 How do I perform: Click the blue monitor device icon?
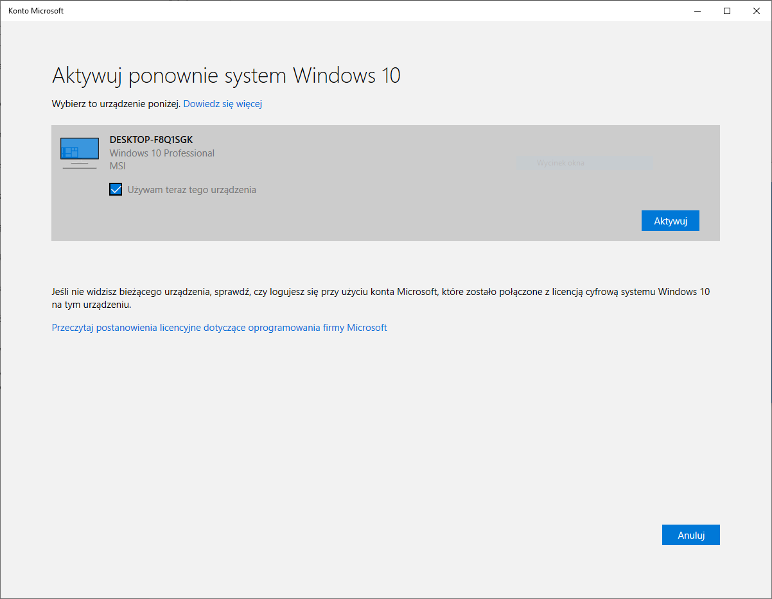tap(80, 153)
